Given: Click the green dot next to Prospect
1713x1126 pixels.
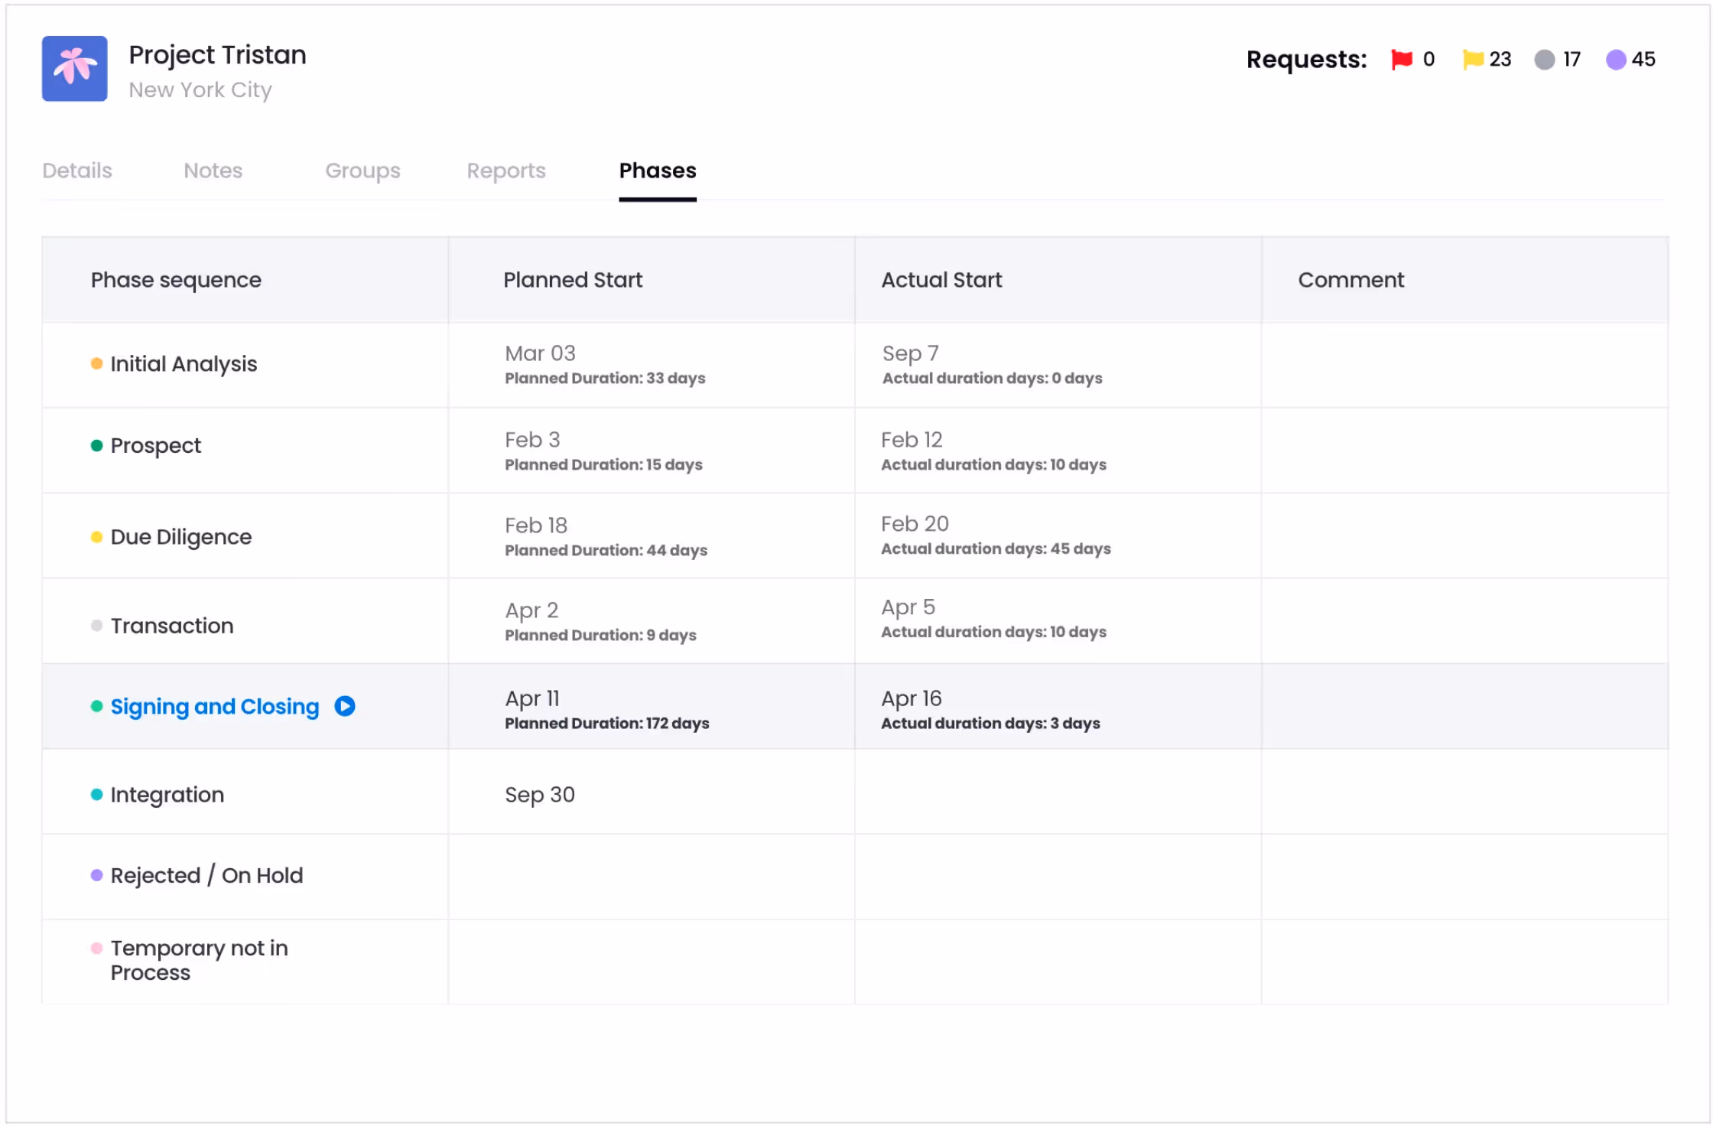Looking at the screenshot, I should click(96, 445).
